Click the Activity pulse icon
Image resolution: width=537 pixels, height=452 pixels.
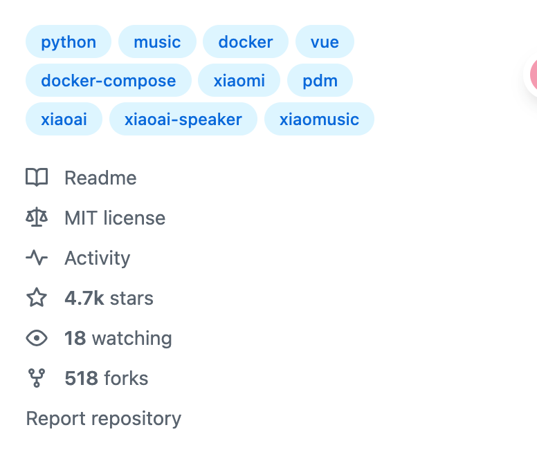tap(37, 258)
